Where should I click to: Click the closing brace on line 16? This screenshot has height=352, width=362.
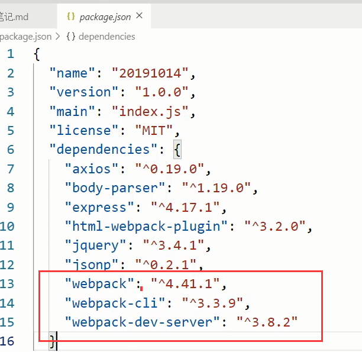pos(53,341)
